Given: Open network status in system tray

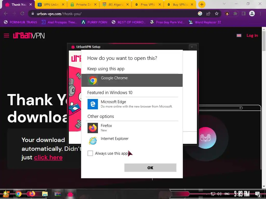Looking at the screenshot, I should pos(213,194).
